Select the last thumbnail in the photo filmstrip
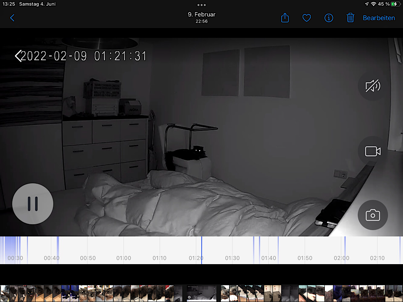 coord(398,293)
